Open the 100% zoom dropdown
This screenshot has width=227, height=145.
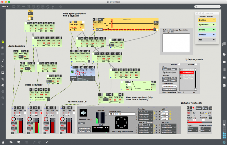[5, 7]
